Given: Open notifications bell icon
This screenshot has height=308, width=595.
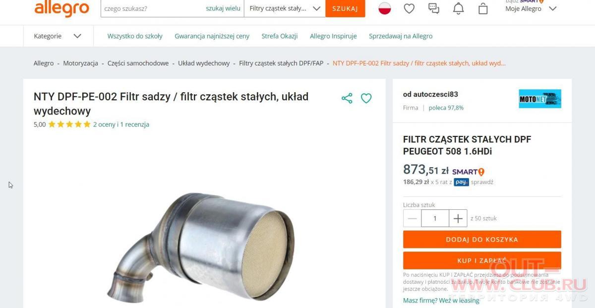Looking at the screenshot, I should point(459,8).
